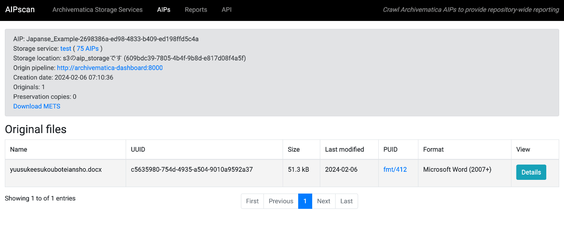
Task: Go to First page
Action: click(252, 201)
